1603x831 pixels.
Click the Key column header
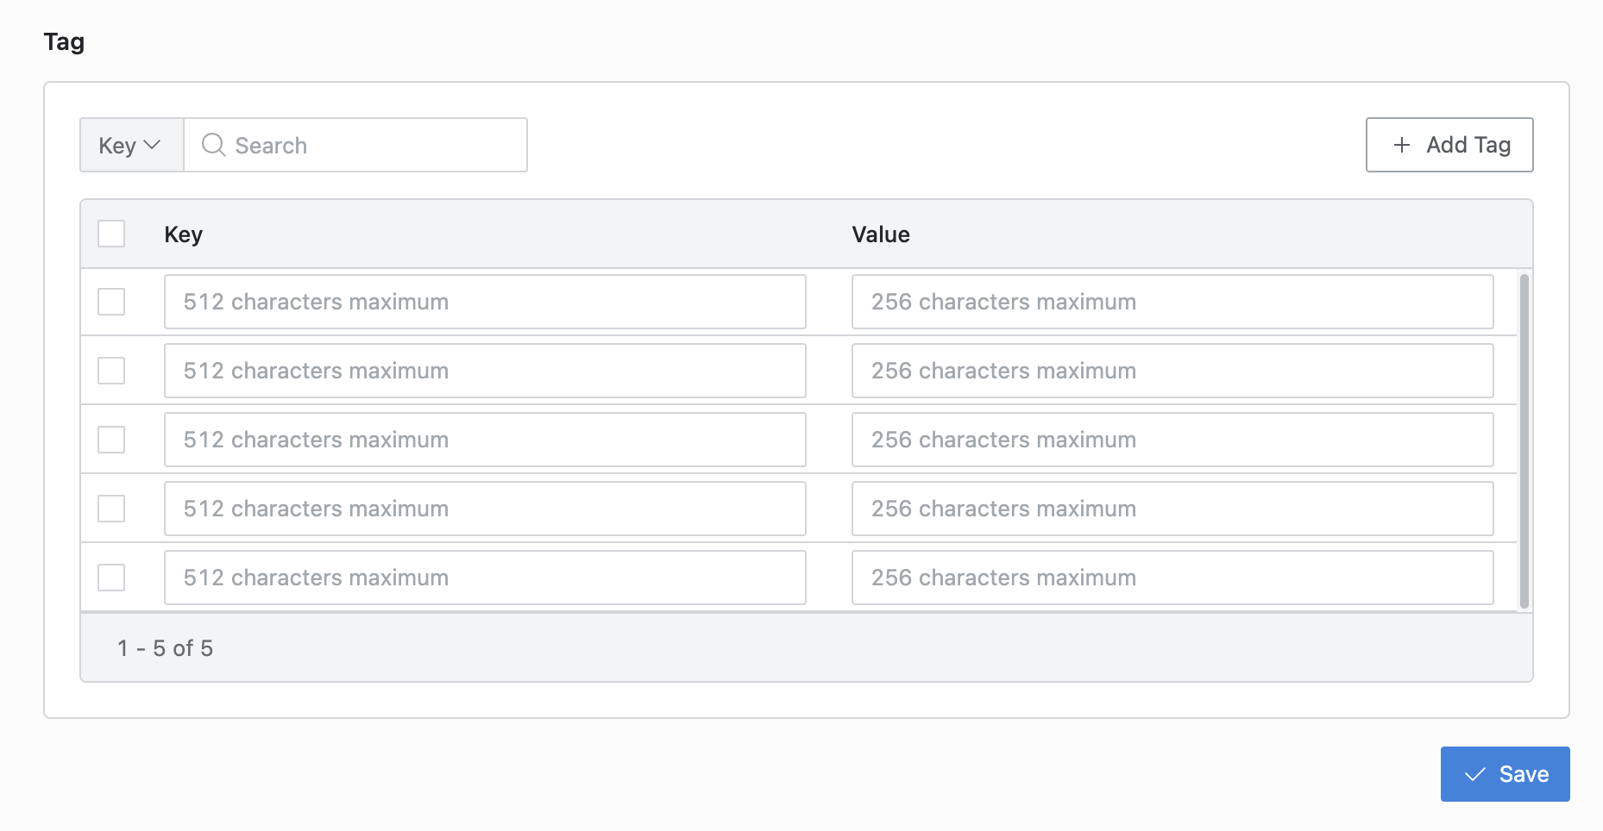pyautogui.click(x=184, y=234)
